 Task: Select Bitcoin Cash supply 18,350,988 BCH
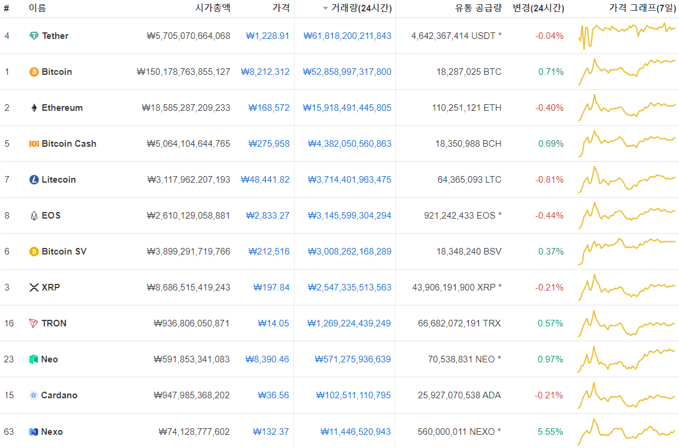pos(469,144)
